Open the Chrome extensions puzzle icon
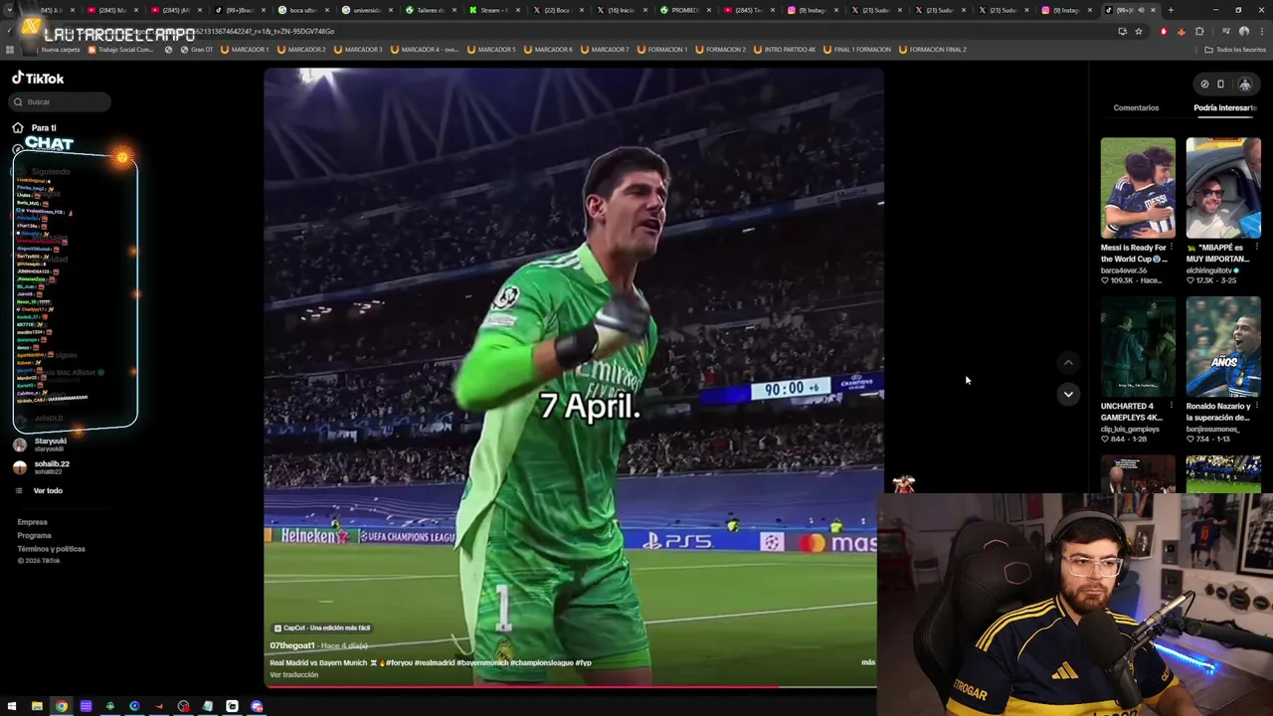This screenshot has height=716, width=1273. point(1199,31)
